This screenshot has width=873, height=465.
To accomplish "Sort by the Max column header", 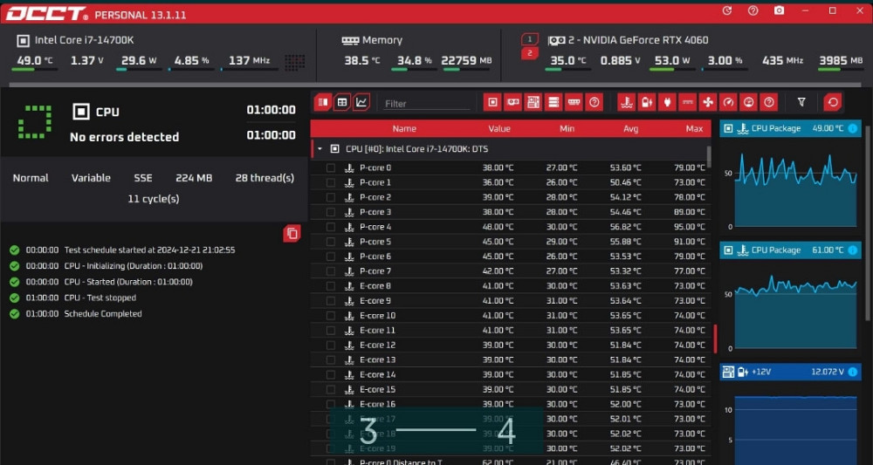I will [693, 128].
